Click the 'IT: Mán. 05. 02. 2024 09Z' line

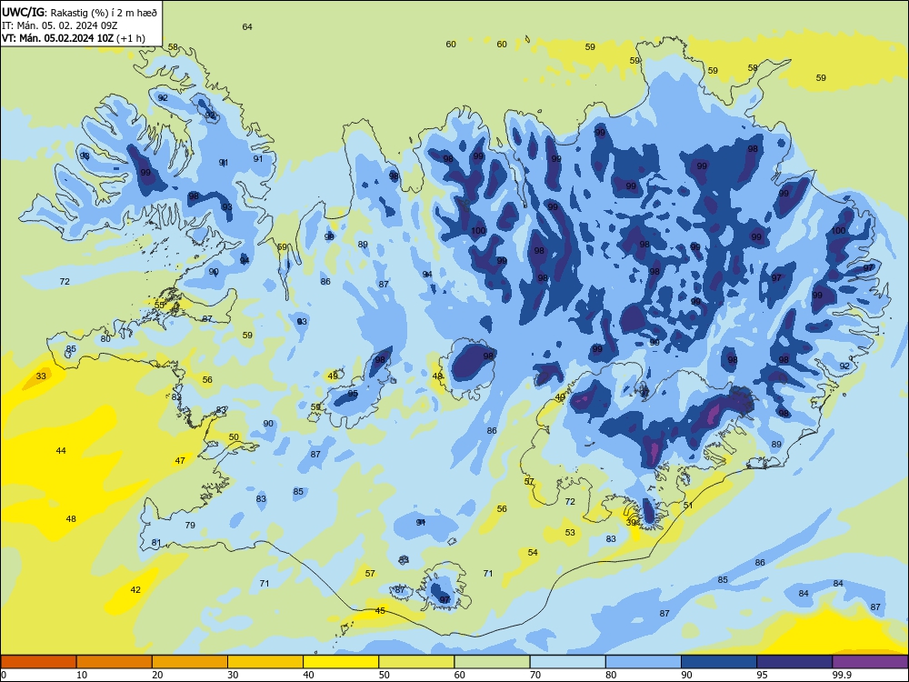tap(60, 25)
